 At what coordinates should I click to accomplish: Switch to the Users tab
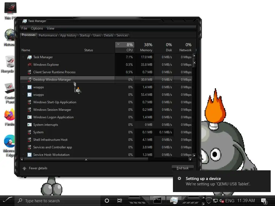point(97,35)
